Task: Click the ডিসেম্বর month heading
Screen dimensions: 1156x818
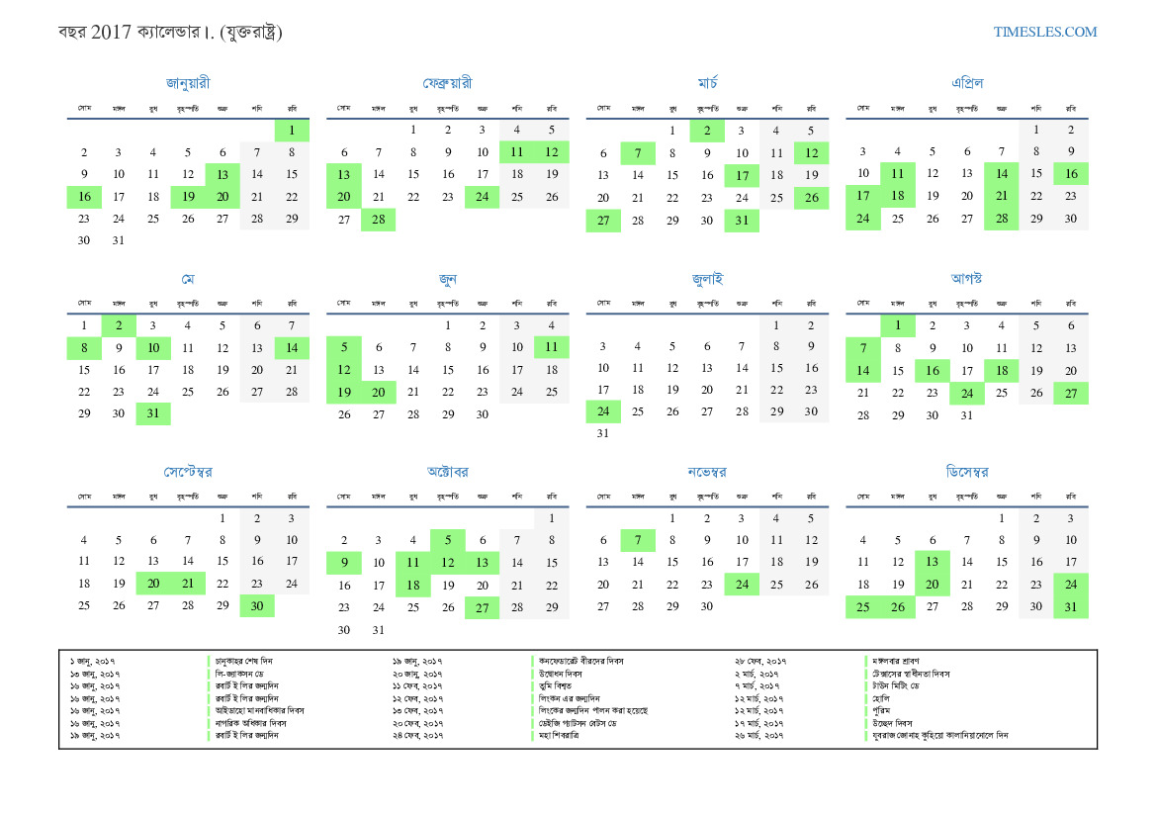Action: tap(966, 472)
